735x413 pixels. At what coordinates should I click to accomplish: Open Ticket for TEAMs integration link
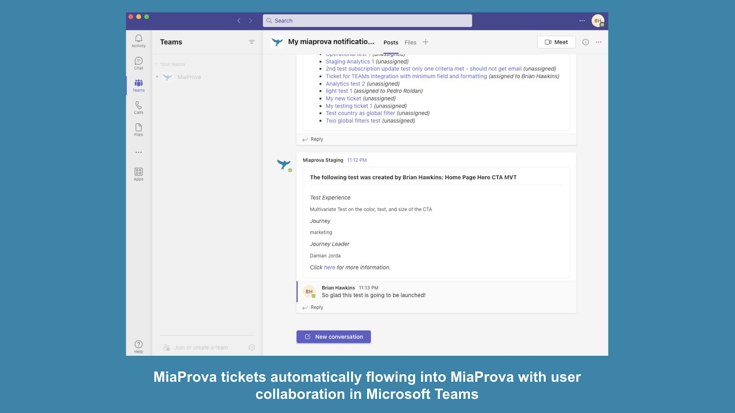[406, 76]
